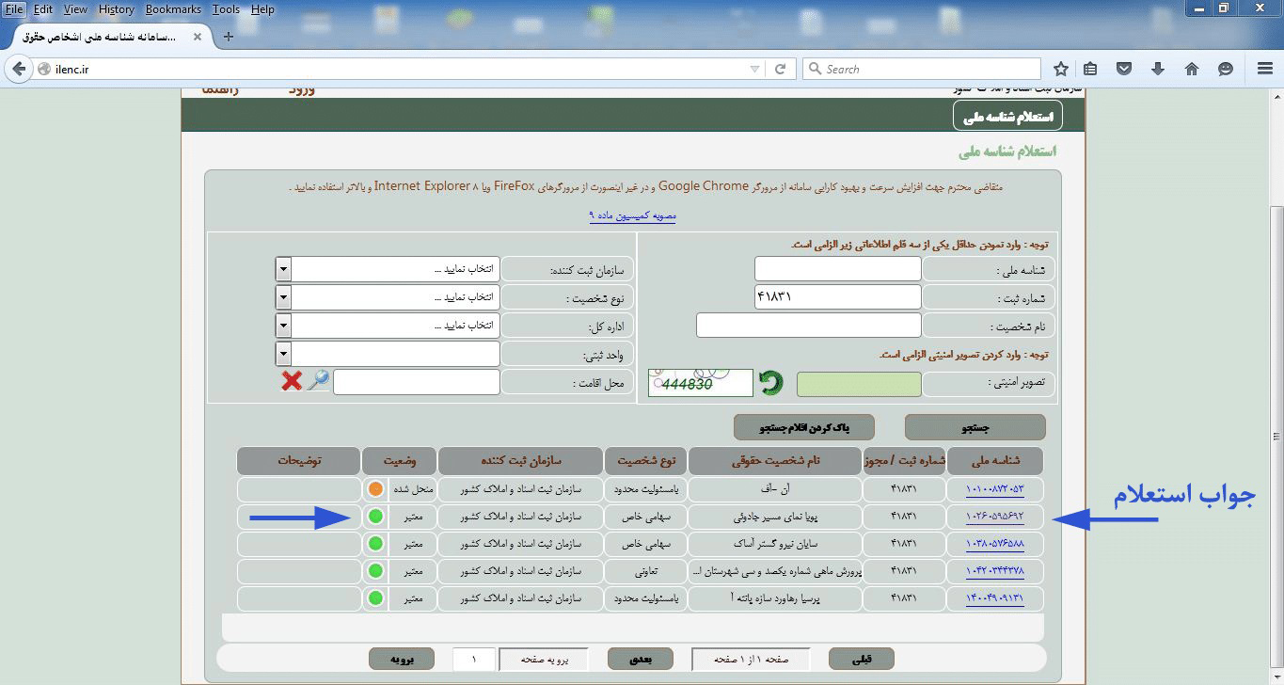The image size is (1284, 685).
Task: Open national ID link ۱۴۰۰۴۹۰۹۱۳۱
Action: click(994, 597)
